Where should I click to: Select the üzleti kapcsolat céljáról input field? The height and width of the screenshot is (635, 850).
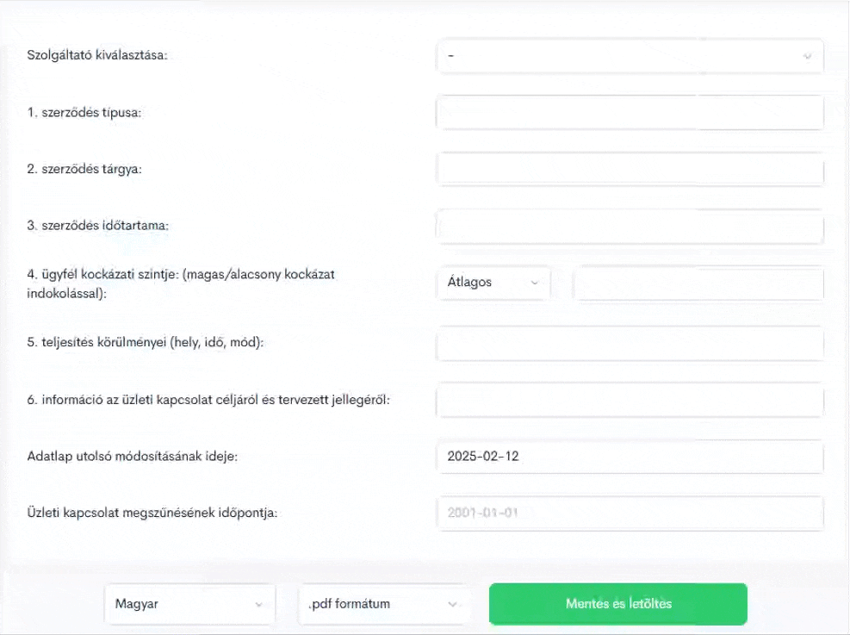click(x=630, y=400)
